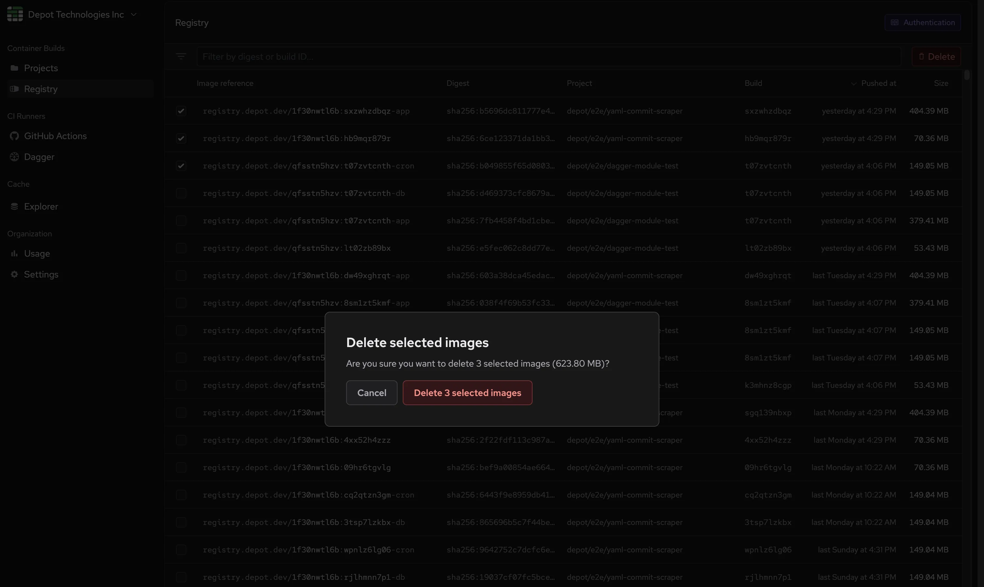Click the GitHub Actions octocat icon
Viewport: 984px width, 587px height.
point(14,136)
